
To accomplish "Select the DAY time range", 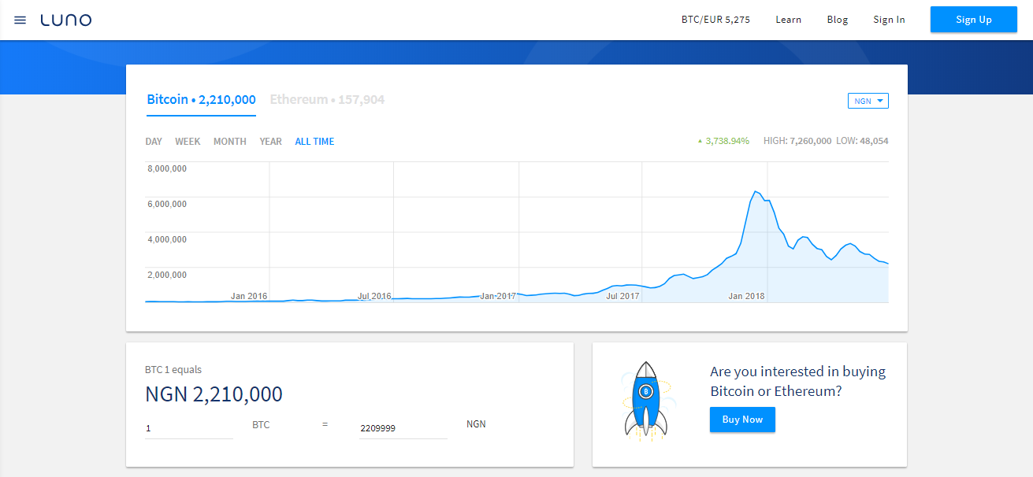I will click(x=154, y=142).
